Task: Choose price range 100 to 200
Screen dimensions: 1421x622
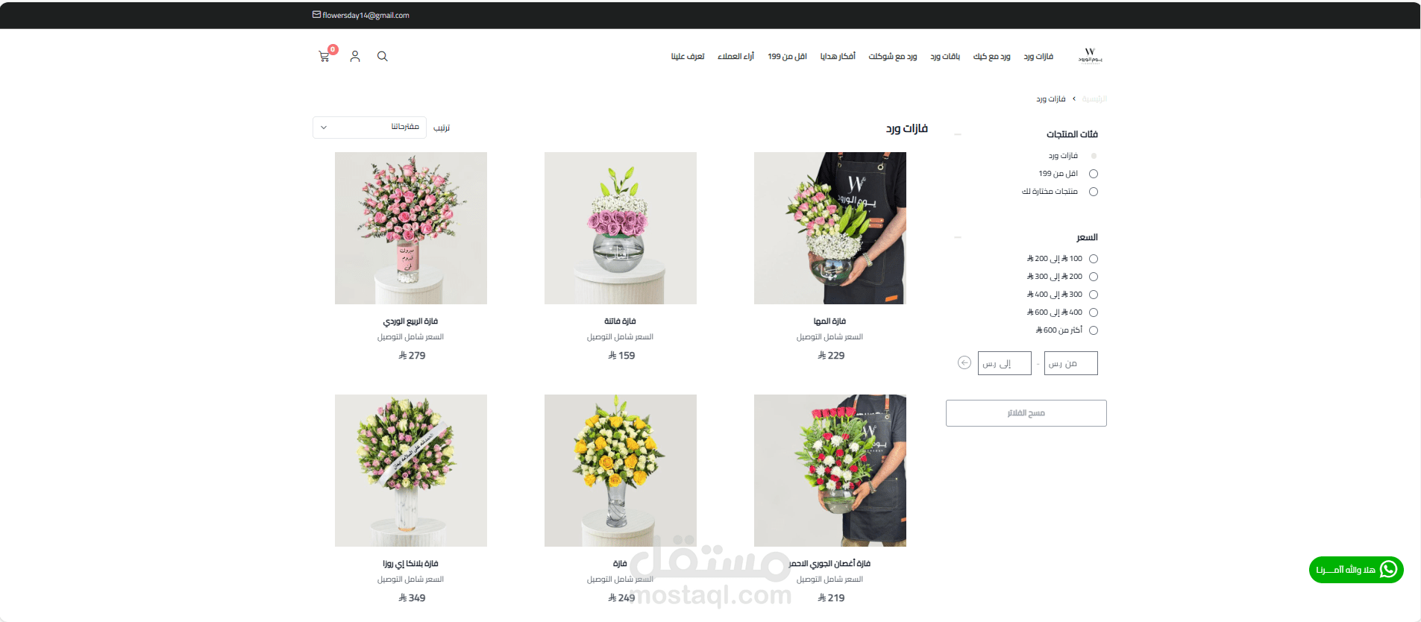Action: pos(1094,259)
